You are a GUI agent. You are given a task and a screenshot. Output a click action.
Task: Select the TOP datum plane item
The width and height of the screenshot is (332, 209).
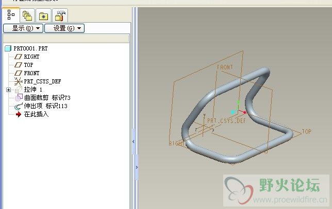tap(28, 65)
